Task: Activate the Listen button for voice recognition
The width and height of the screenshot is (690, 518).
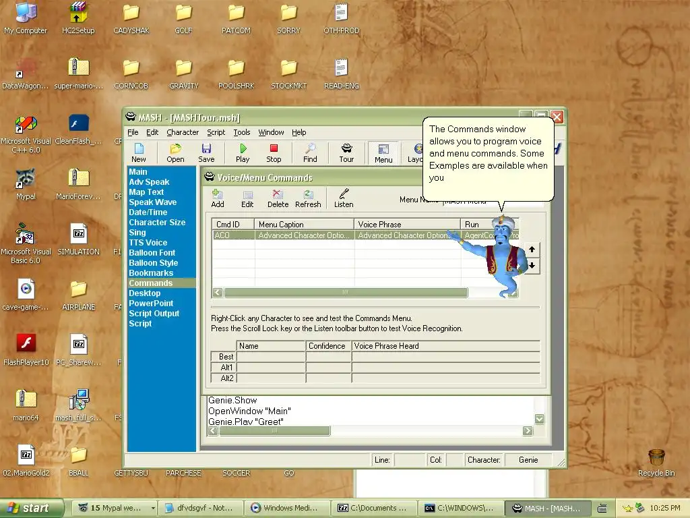Action: click(x=344, y=199)
